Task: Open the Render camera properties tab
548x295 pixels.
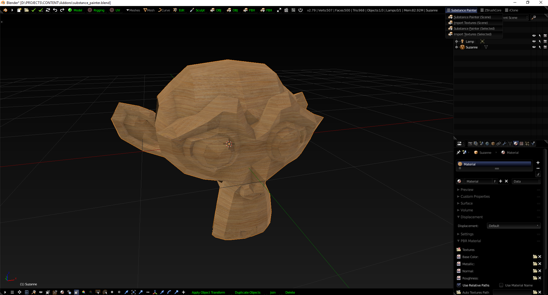Action: (x=470, y=144)
